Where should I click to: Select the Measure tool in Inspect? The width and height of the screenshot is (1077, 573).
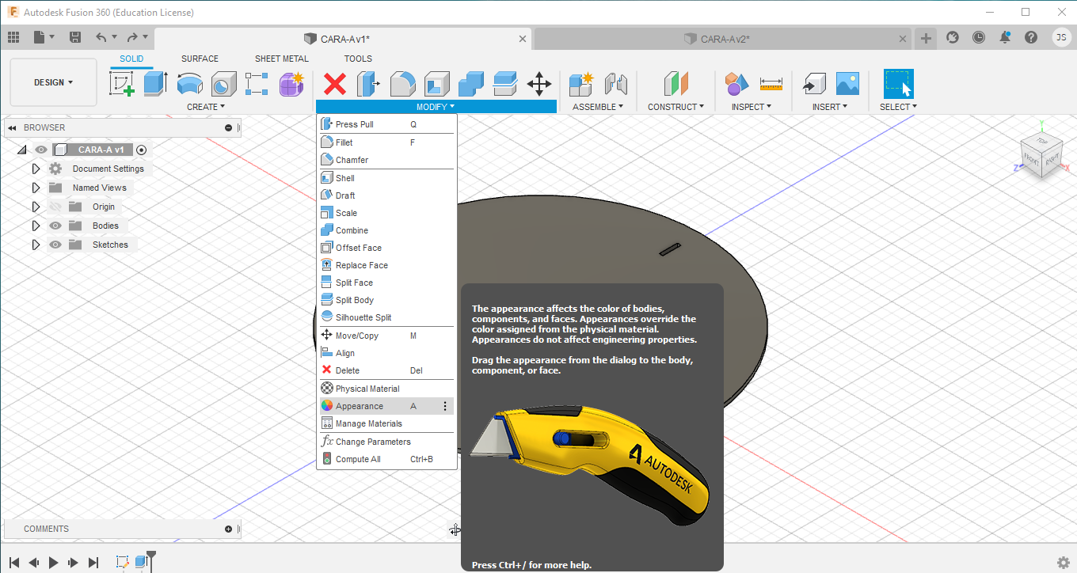tap(771, 83)
